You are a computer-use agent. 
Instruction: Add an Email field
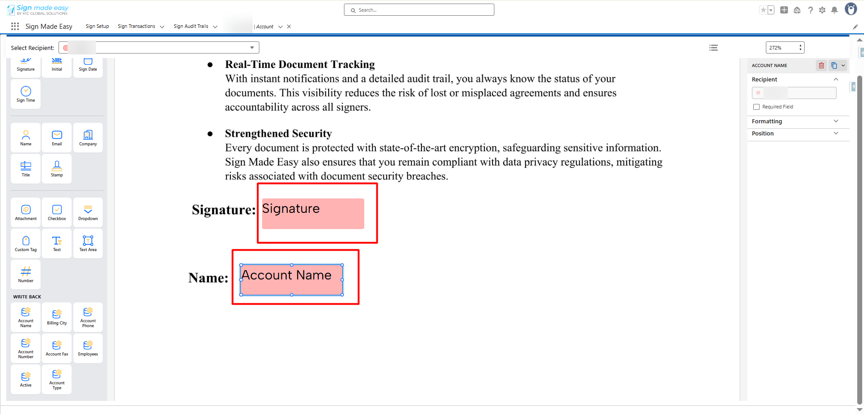57,138
